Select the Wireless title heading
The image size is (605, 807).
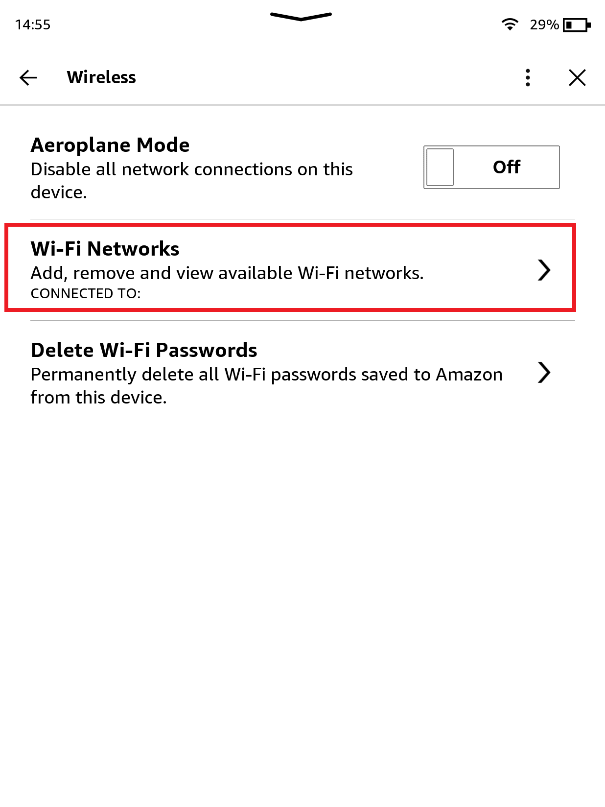(x=101, y=77)
